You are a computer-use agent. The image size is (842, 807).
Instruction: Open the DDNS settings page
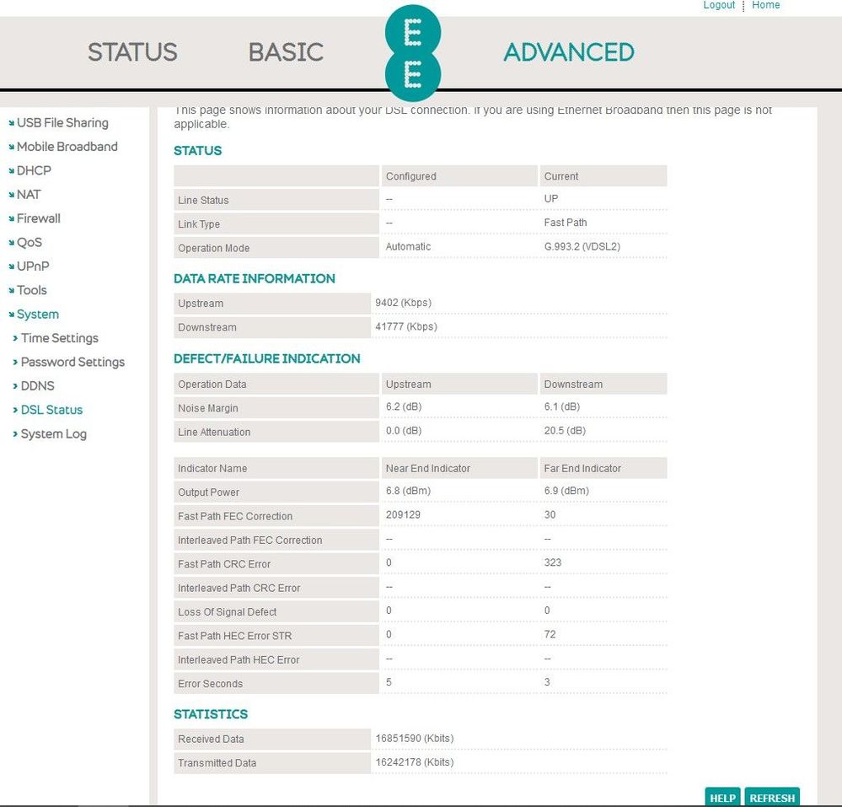[37, 386]
